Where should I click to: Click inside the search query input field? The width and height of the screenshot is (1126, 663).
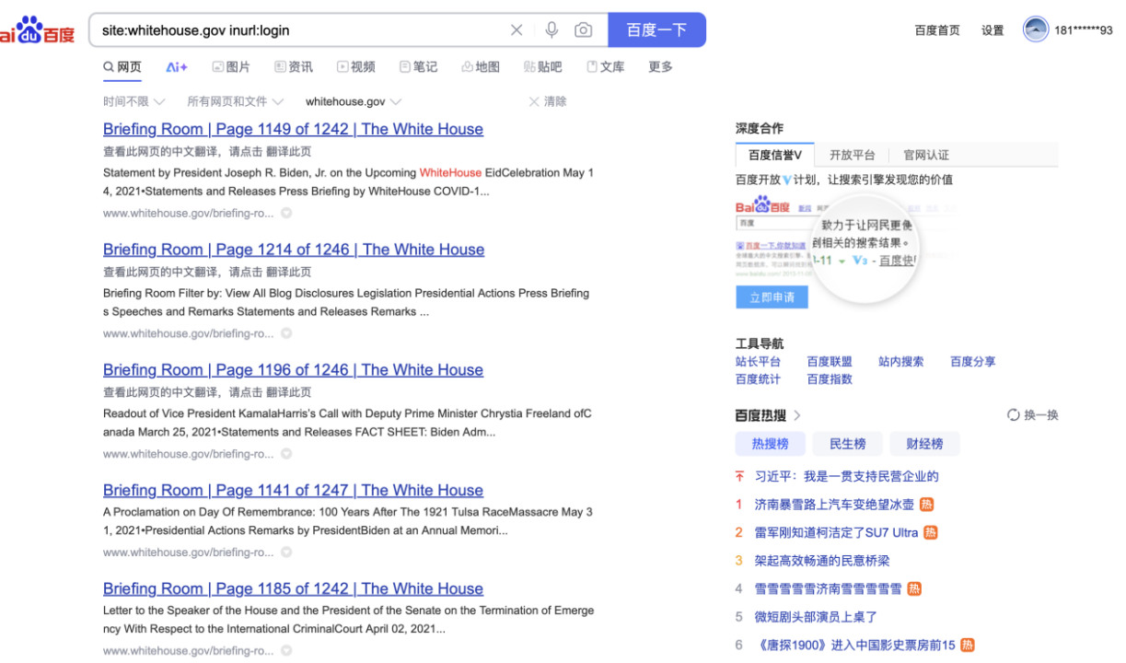295,29
